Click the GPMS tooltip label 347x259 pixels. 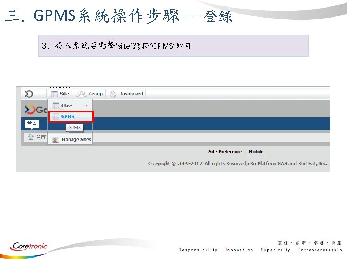pos(74,128)
